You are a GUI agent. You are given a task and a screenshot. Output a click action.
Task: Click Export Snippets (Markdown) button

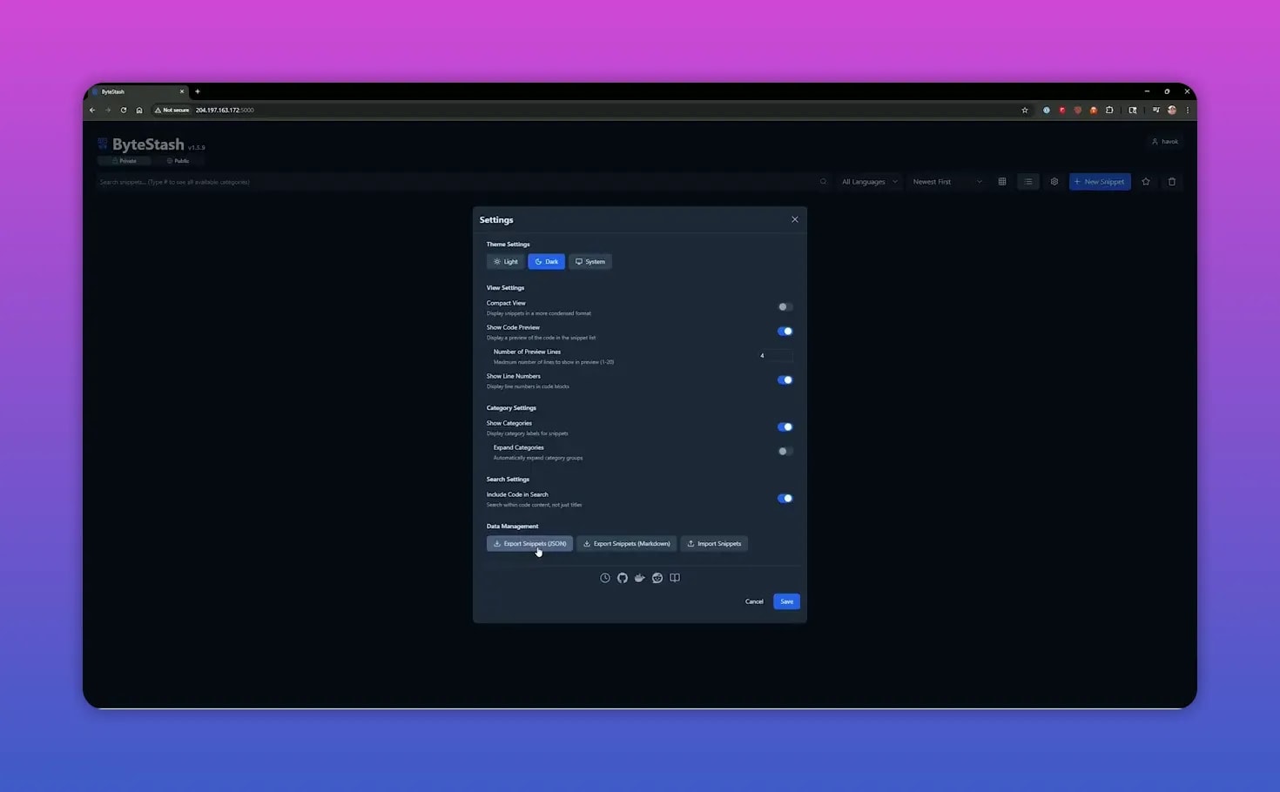pyautogui.click(x=626, y=544)
